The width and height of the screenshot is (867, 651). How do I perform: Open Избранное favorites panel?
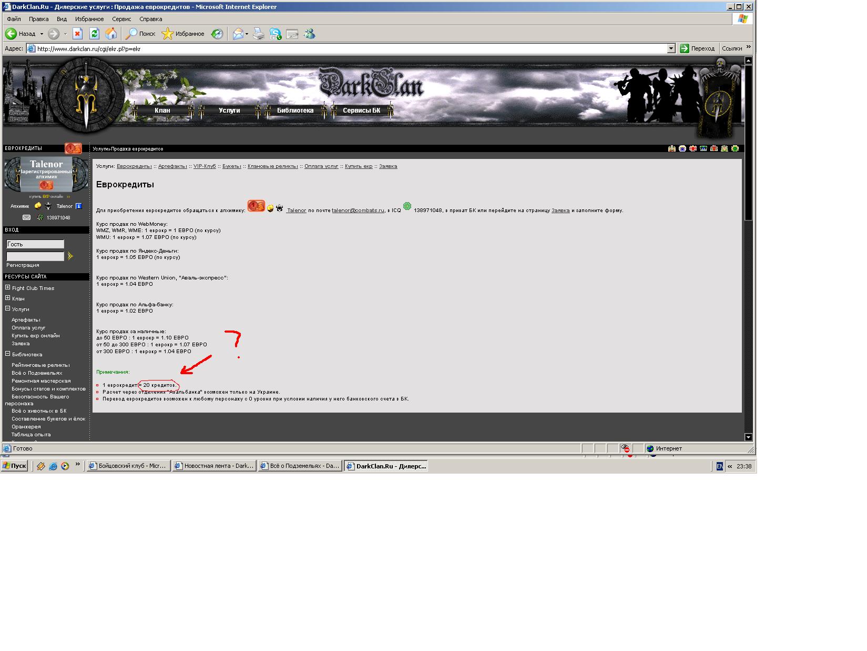coord(183,34)
